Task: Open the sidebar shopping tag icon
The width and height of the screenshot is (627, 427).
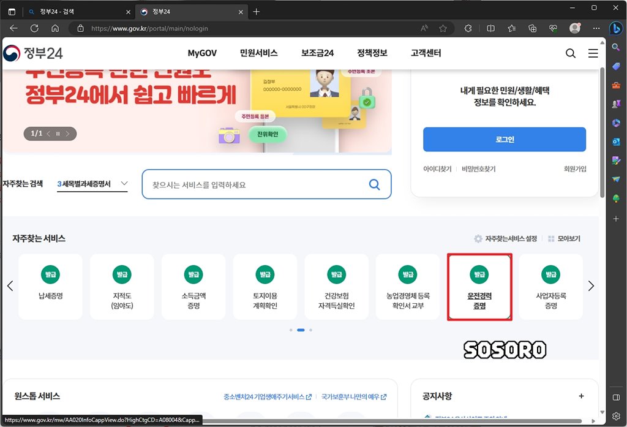Action: click(x=616, y=66)
